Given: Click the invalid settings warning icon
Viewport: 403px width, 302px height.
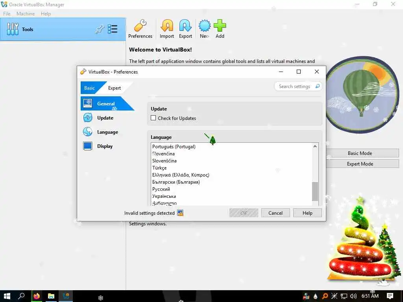Looking at the screenshot, I should tap(180, 213).
